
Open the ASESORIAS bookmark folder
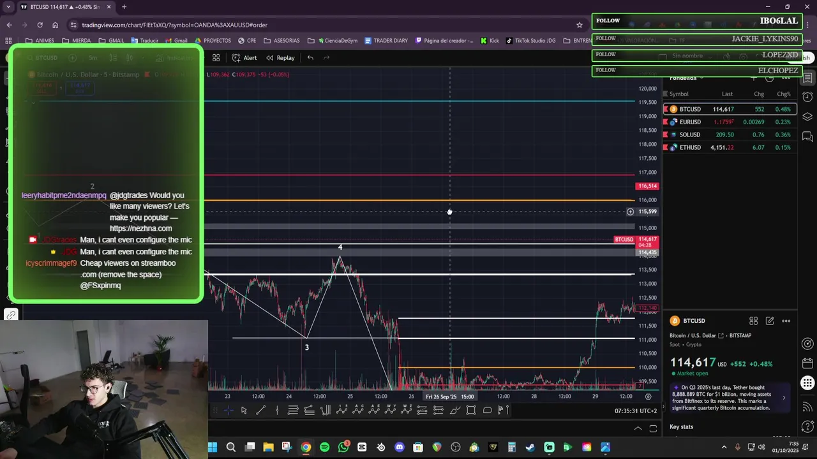click(x=281, y=41)
